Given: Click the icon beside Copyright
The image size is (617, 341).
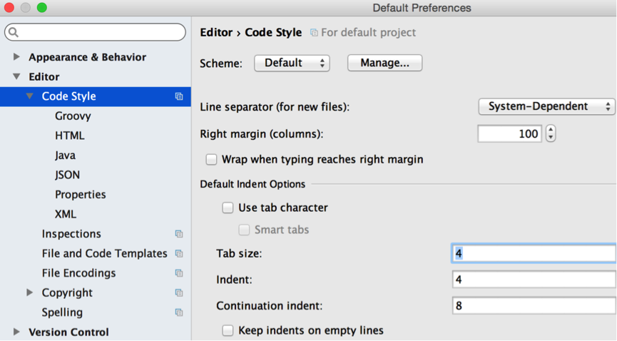Looking at the screenshot, I should [179, 293].
